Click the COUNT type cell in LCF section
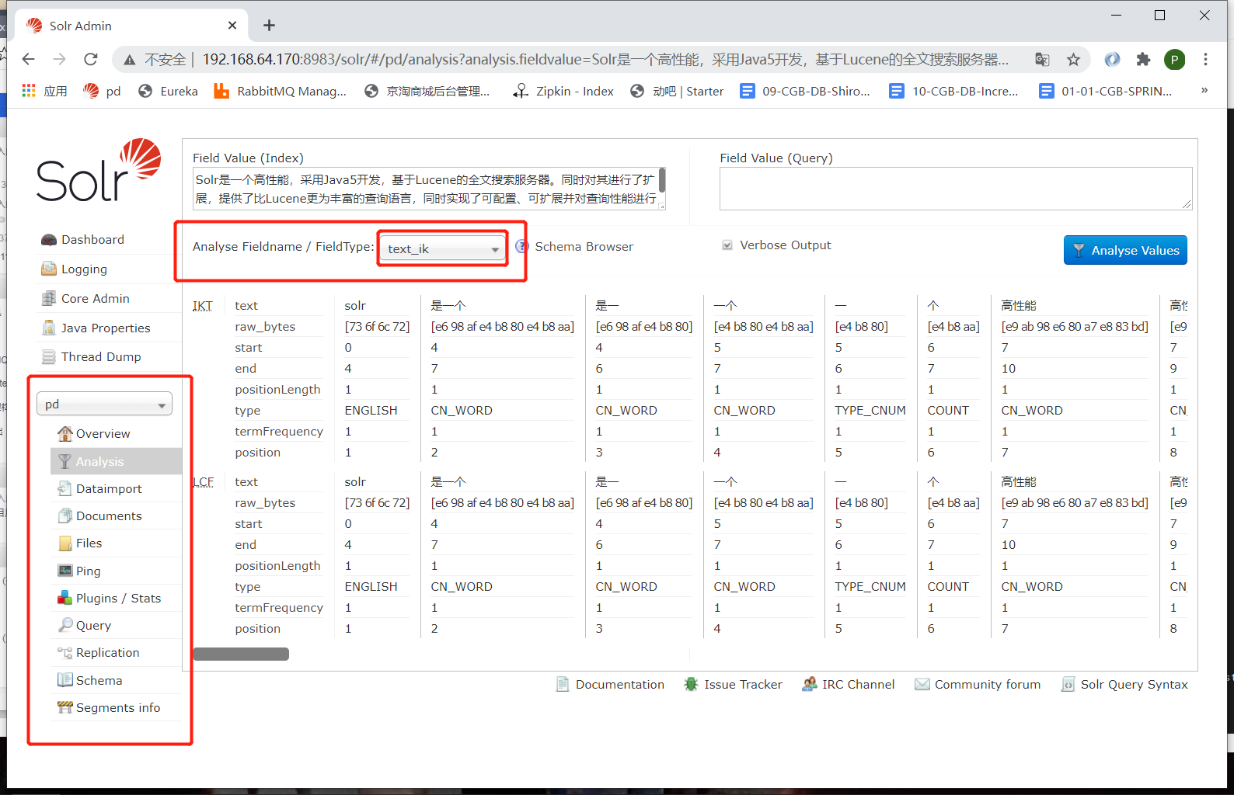The height and width of the screenshot is (795, 1234). [x=948, y=587]
